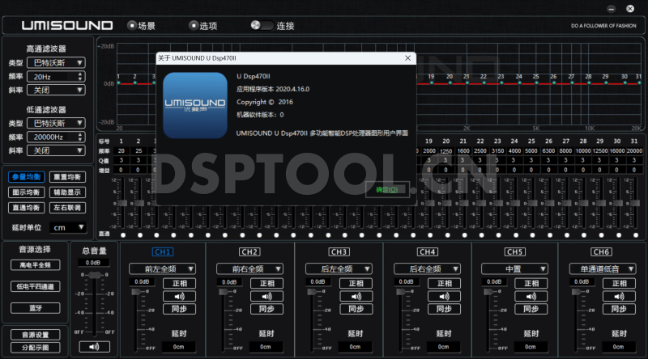
Task: Open CH1 前左全频 output dropdown
Action: (x=163, y=269)
